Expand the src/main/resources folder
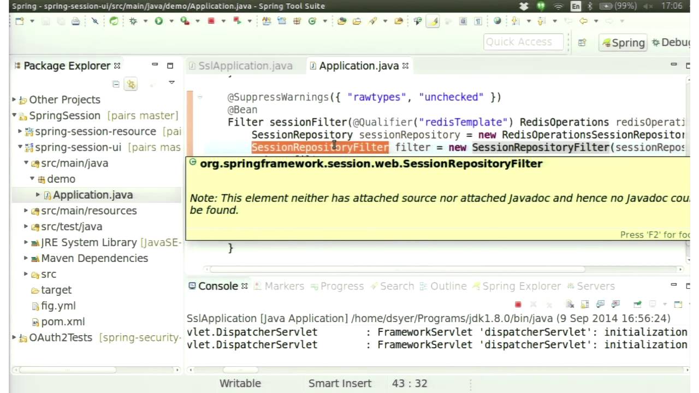This screenshot has width=699, height=393. pos(26,211)
